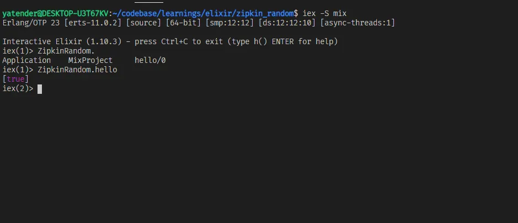518x223 pixels.
Task: Click the [smp:12:12] text
Action: pyautogui.click(x=231, y=23)
